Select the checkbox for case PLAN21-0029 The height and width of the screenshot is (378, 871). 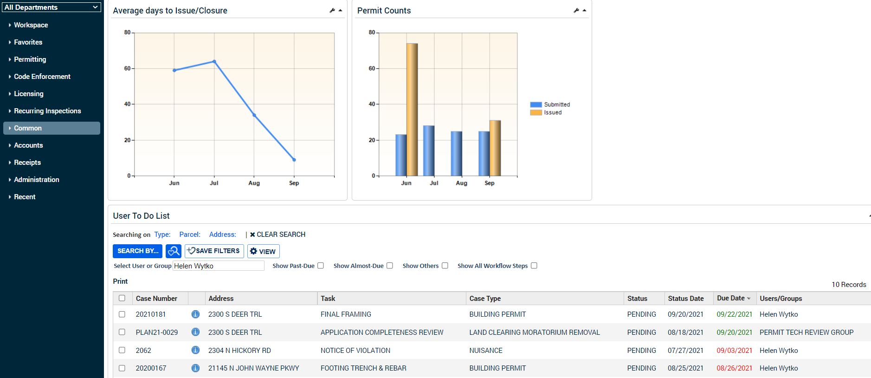pos(122,332)
